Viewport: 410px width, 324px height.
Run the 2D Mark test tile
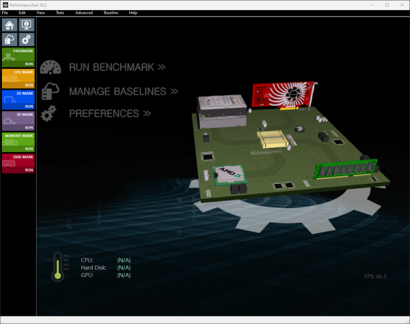point(18,100)
